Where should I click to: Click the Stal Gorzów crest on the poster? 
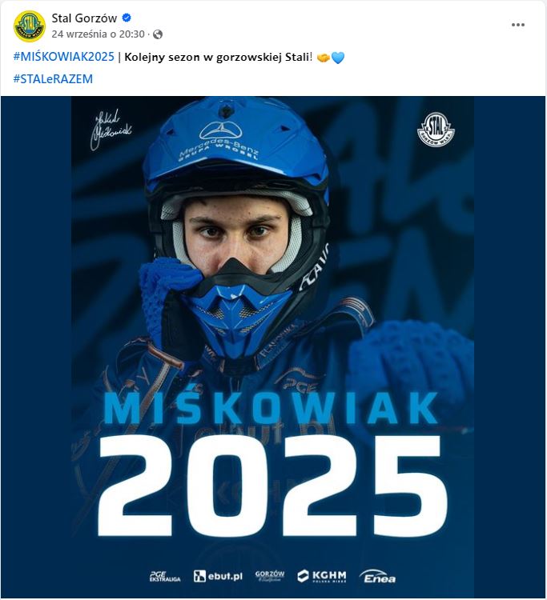[436, 130]
